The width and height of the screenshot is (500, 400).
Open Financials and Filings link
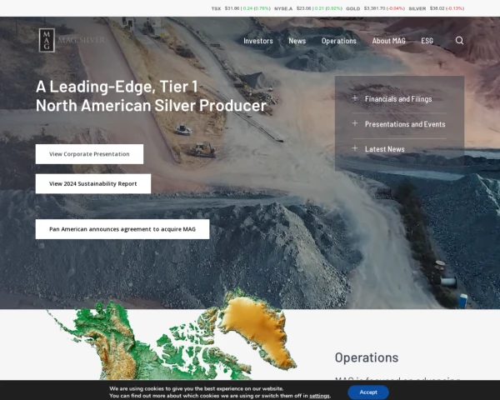(x=398, y=99)
